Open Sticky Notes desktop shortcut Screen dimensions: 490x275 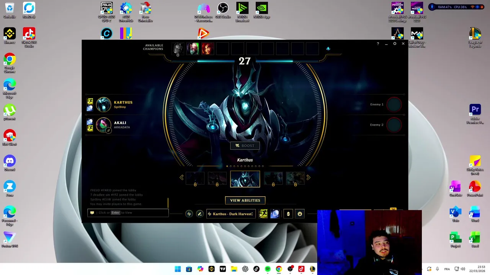click(475, 165)
